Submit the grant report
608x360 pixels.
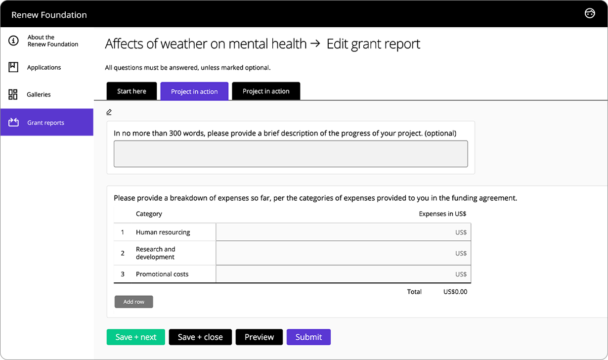coord(308,337)
